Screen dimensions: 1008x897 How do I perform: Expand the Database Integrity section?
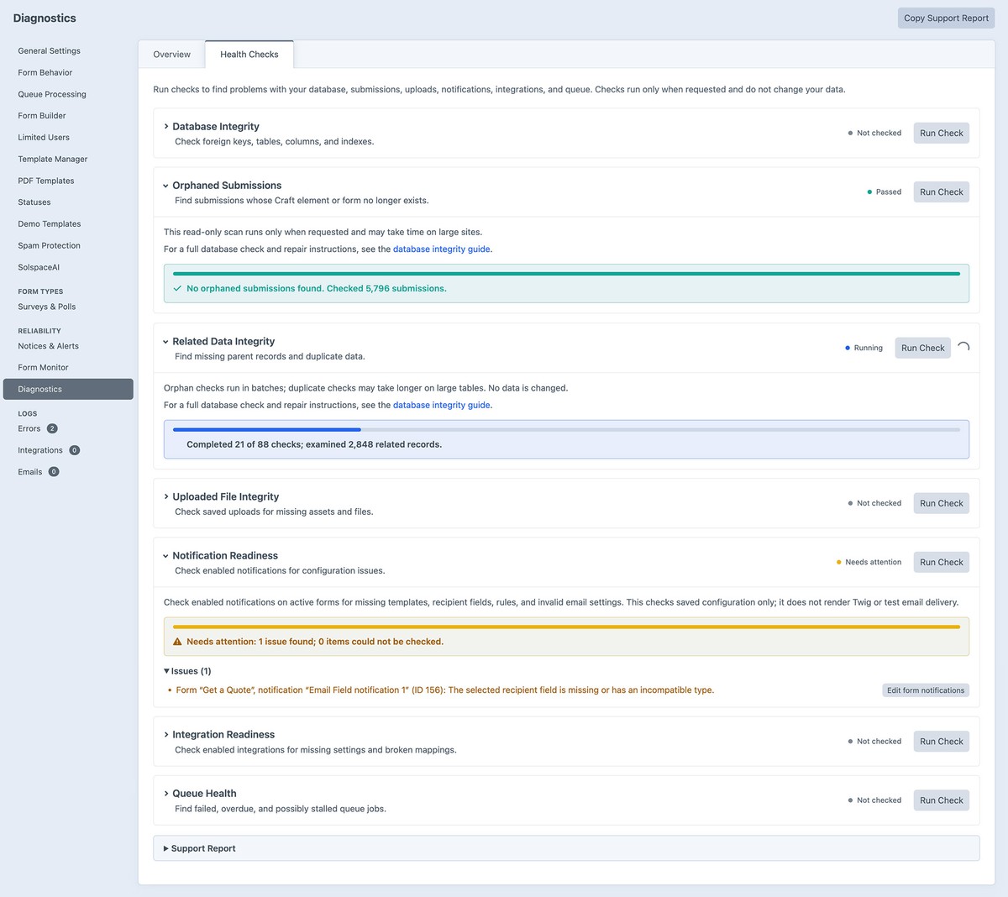tap(166, 127)
